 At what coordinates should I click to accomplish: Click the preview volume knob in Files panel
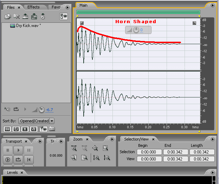41,110
